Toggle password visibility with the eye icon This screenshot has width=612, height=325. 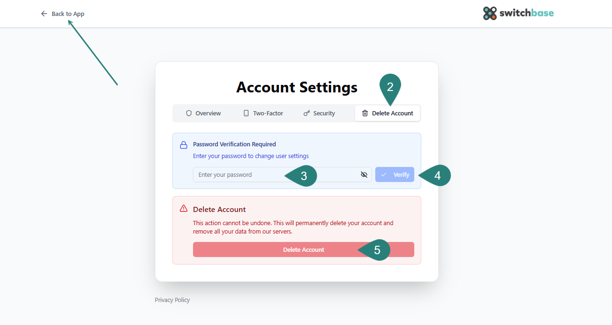tap(364, 174)
